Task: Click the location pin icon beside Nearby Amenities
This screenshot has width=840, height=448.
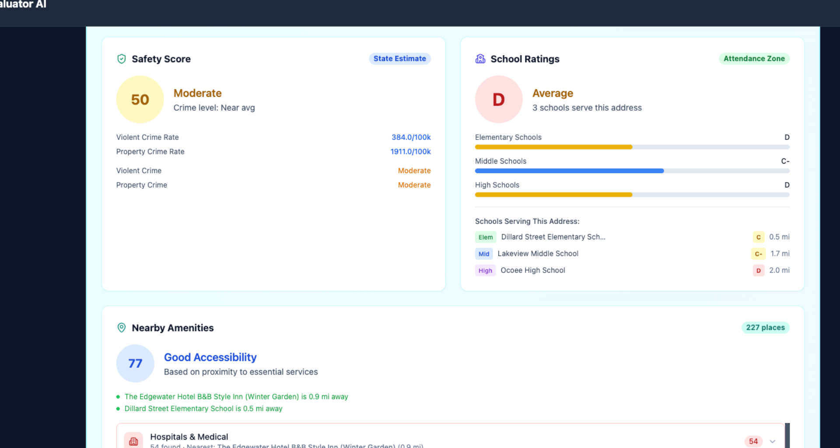Action: coord(121,327)
